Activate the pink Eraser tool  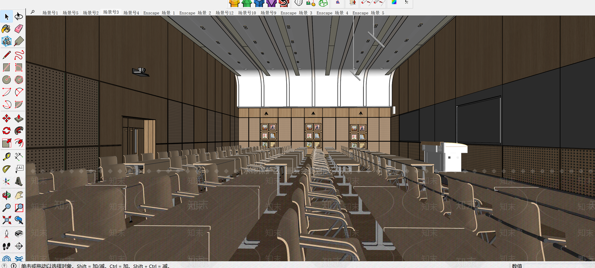click(x=19, y=29)
